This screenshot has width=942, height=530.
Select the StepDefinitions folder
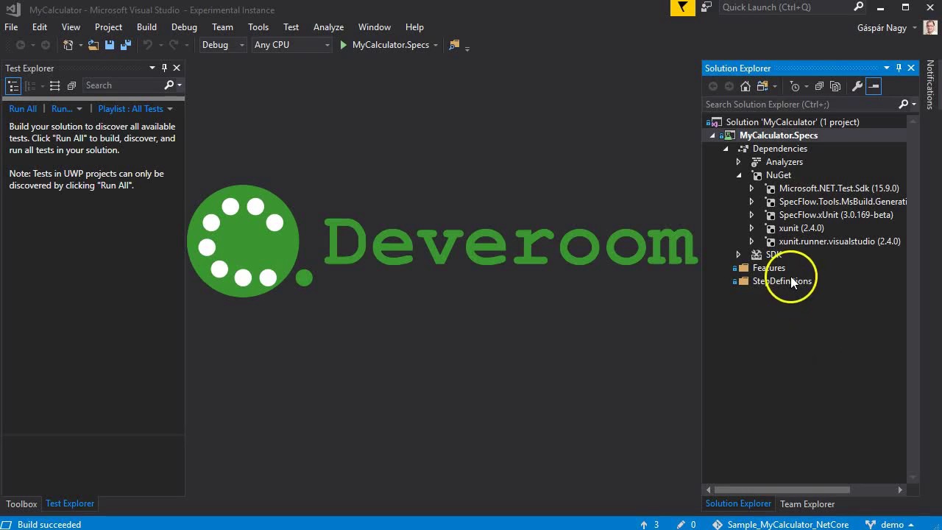782,281
